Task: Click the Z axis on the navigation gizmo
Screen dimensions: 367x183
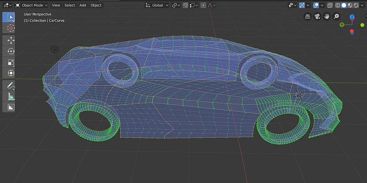Action: click(352, 17)
